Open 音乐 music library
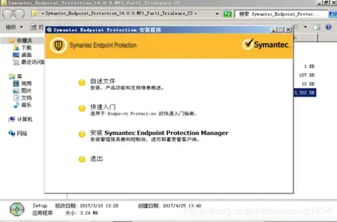 pyautogui.click(x=22, y=105)
